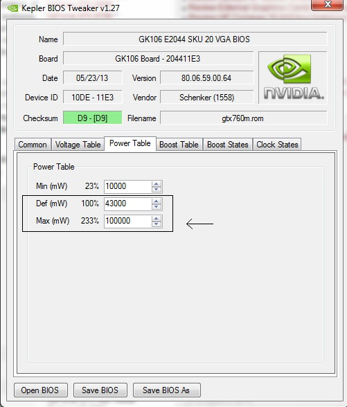The image size is (347, 407).
Task: Click the Open BIOS button
Action: [x=41, y=390]
